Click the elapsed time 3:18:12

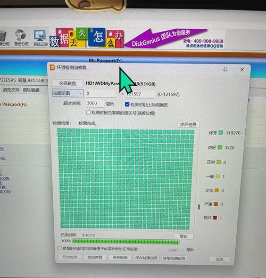(x=88, y=235)
